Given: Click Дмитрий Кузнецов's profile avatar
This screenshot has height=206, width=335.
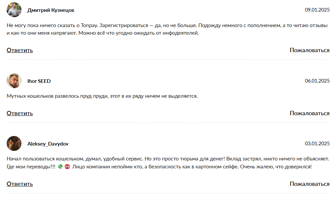Looking at the screenshot, I should [x=14, y=10].
